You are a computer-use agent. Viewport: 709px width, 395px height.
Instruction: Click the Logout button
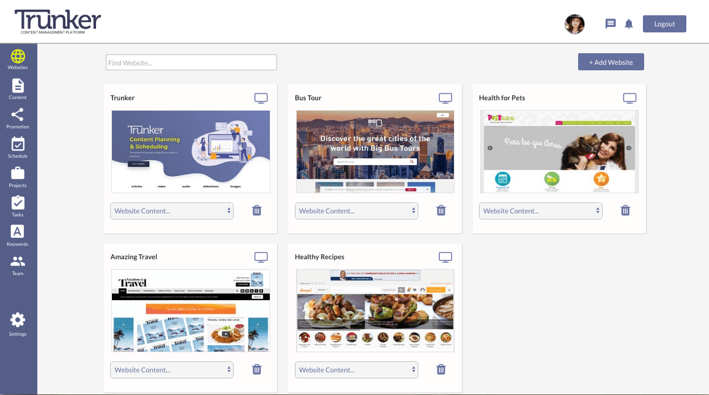pos(664,24)
